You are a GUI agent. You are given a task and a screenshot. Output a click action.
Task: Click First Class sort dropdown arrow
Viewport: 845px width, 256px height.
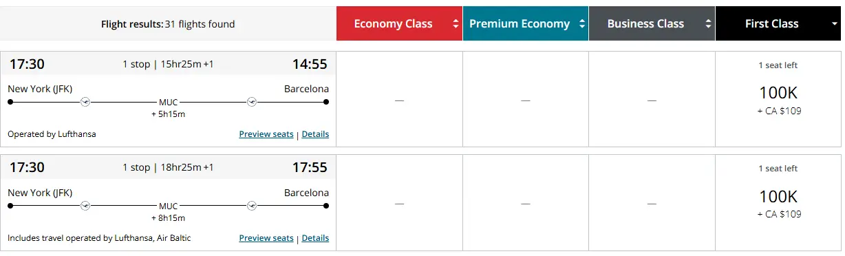pyautogui.click(x=834, y=24)
